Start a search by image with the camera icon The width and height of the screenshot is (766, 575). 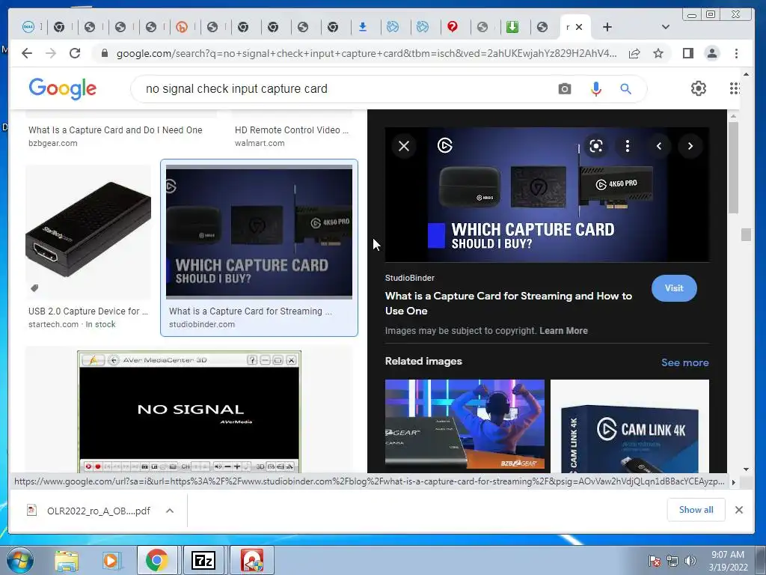[x=565, y=89]
